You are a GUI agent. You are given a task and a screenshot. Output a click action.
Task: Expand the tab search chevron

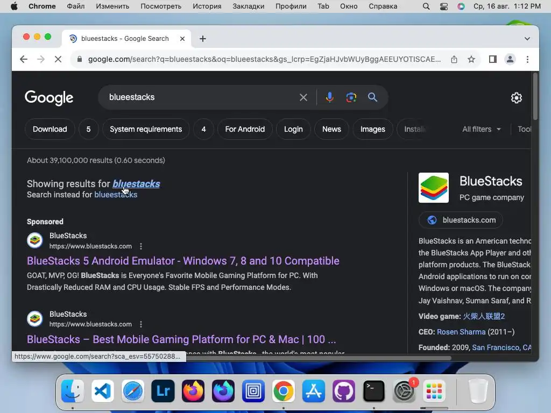[527, 39]
